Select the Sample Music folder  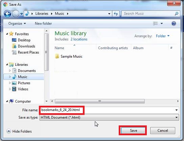(71, 56)
